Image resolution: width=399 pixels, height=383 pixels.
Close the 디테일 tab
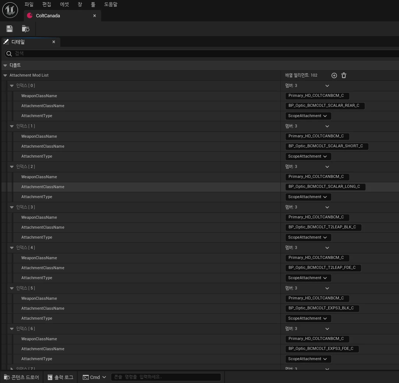(54, 42)
